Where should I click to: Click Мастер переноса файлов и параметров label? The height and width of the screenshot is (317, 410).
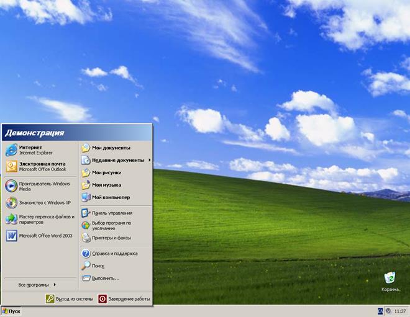[x=47, y=220]
